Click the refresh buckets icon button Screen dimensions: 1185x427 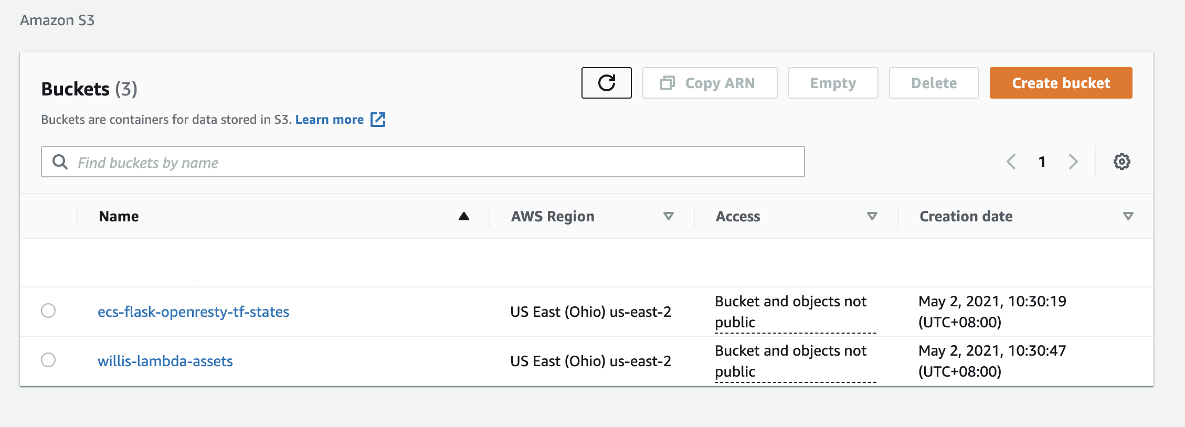pos(606,83)
